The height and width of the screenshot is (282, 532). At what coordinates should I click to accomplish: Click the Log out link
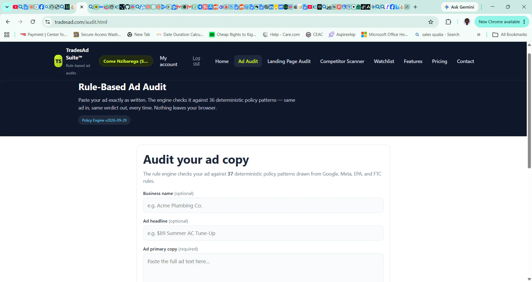196,61
